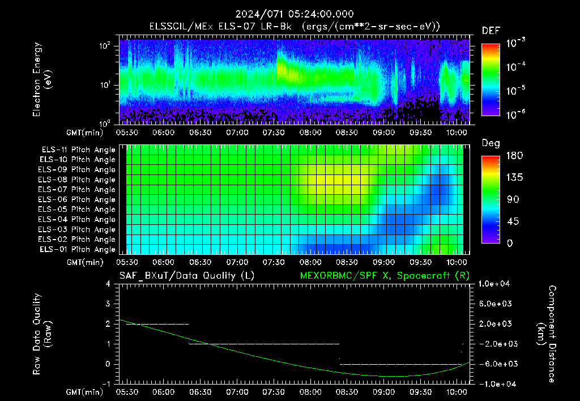Click the 09:00 tick below pitch angle panel
Viewport: 580px width, 401px height.
coord(383,262)
